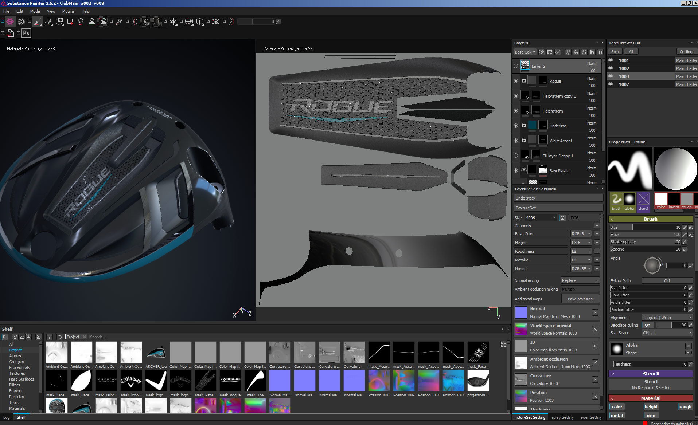The height and width of the screenshot is (425, 698).
Task: Add a fill layer
Action: 576,52
